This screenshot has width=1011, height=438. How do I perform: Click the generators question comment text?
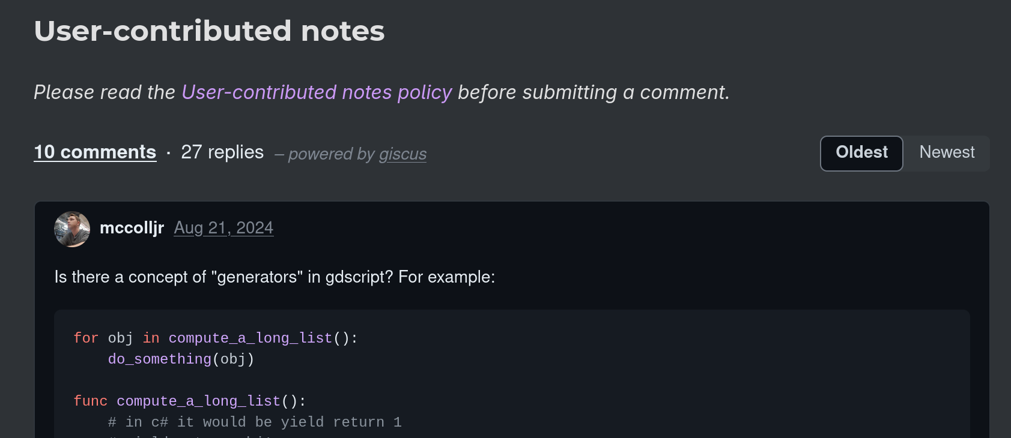(275, 277)
